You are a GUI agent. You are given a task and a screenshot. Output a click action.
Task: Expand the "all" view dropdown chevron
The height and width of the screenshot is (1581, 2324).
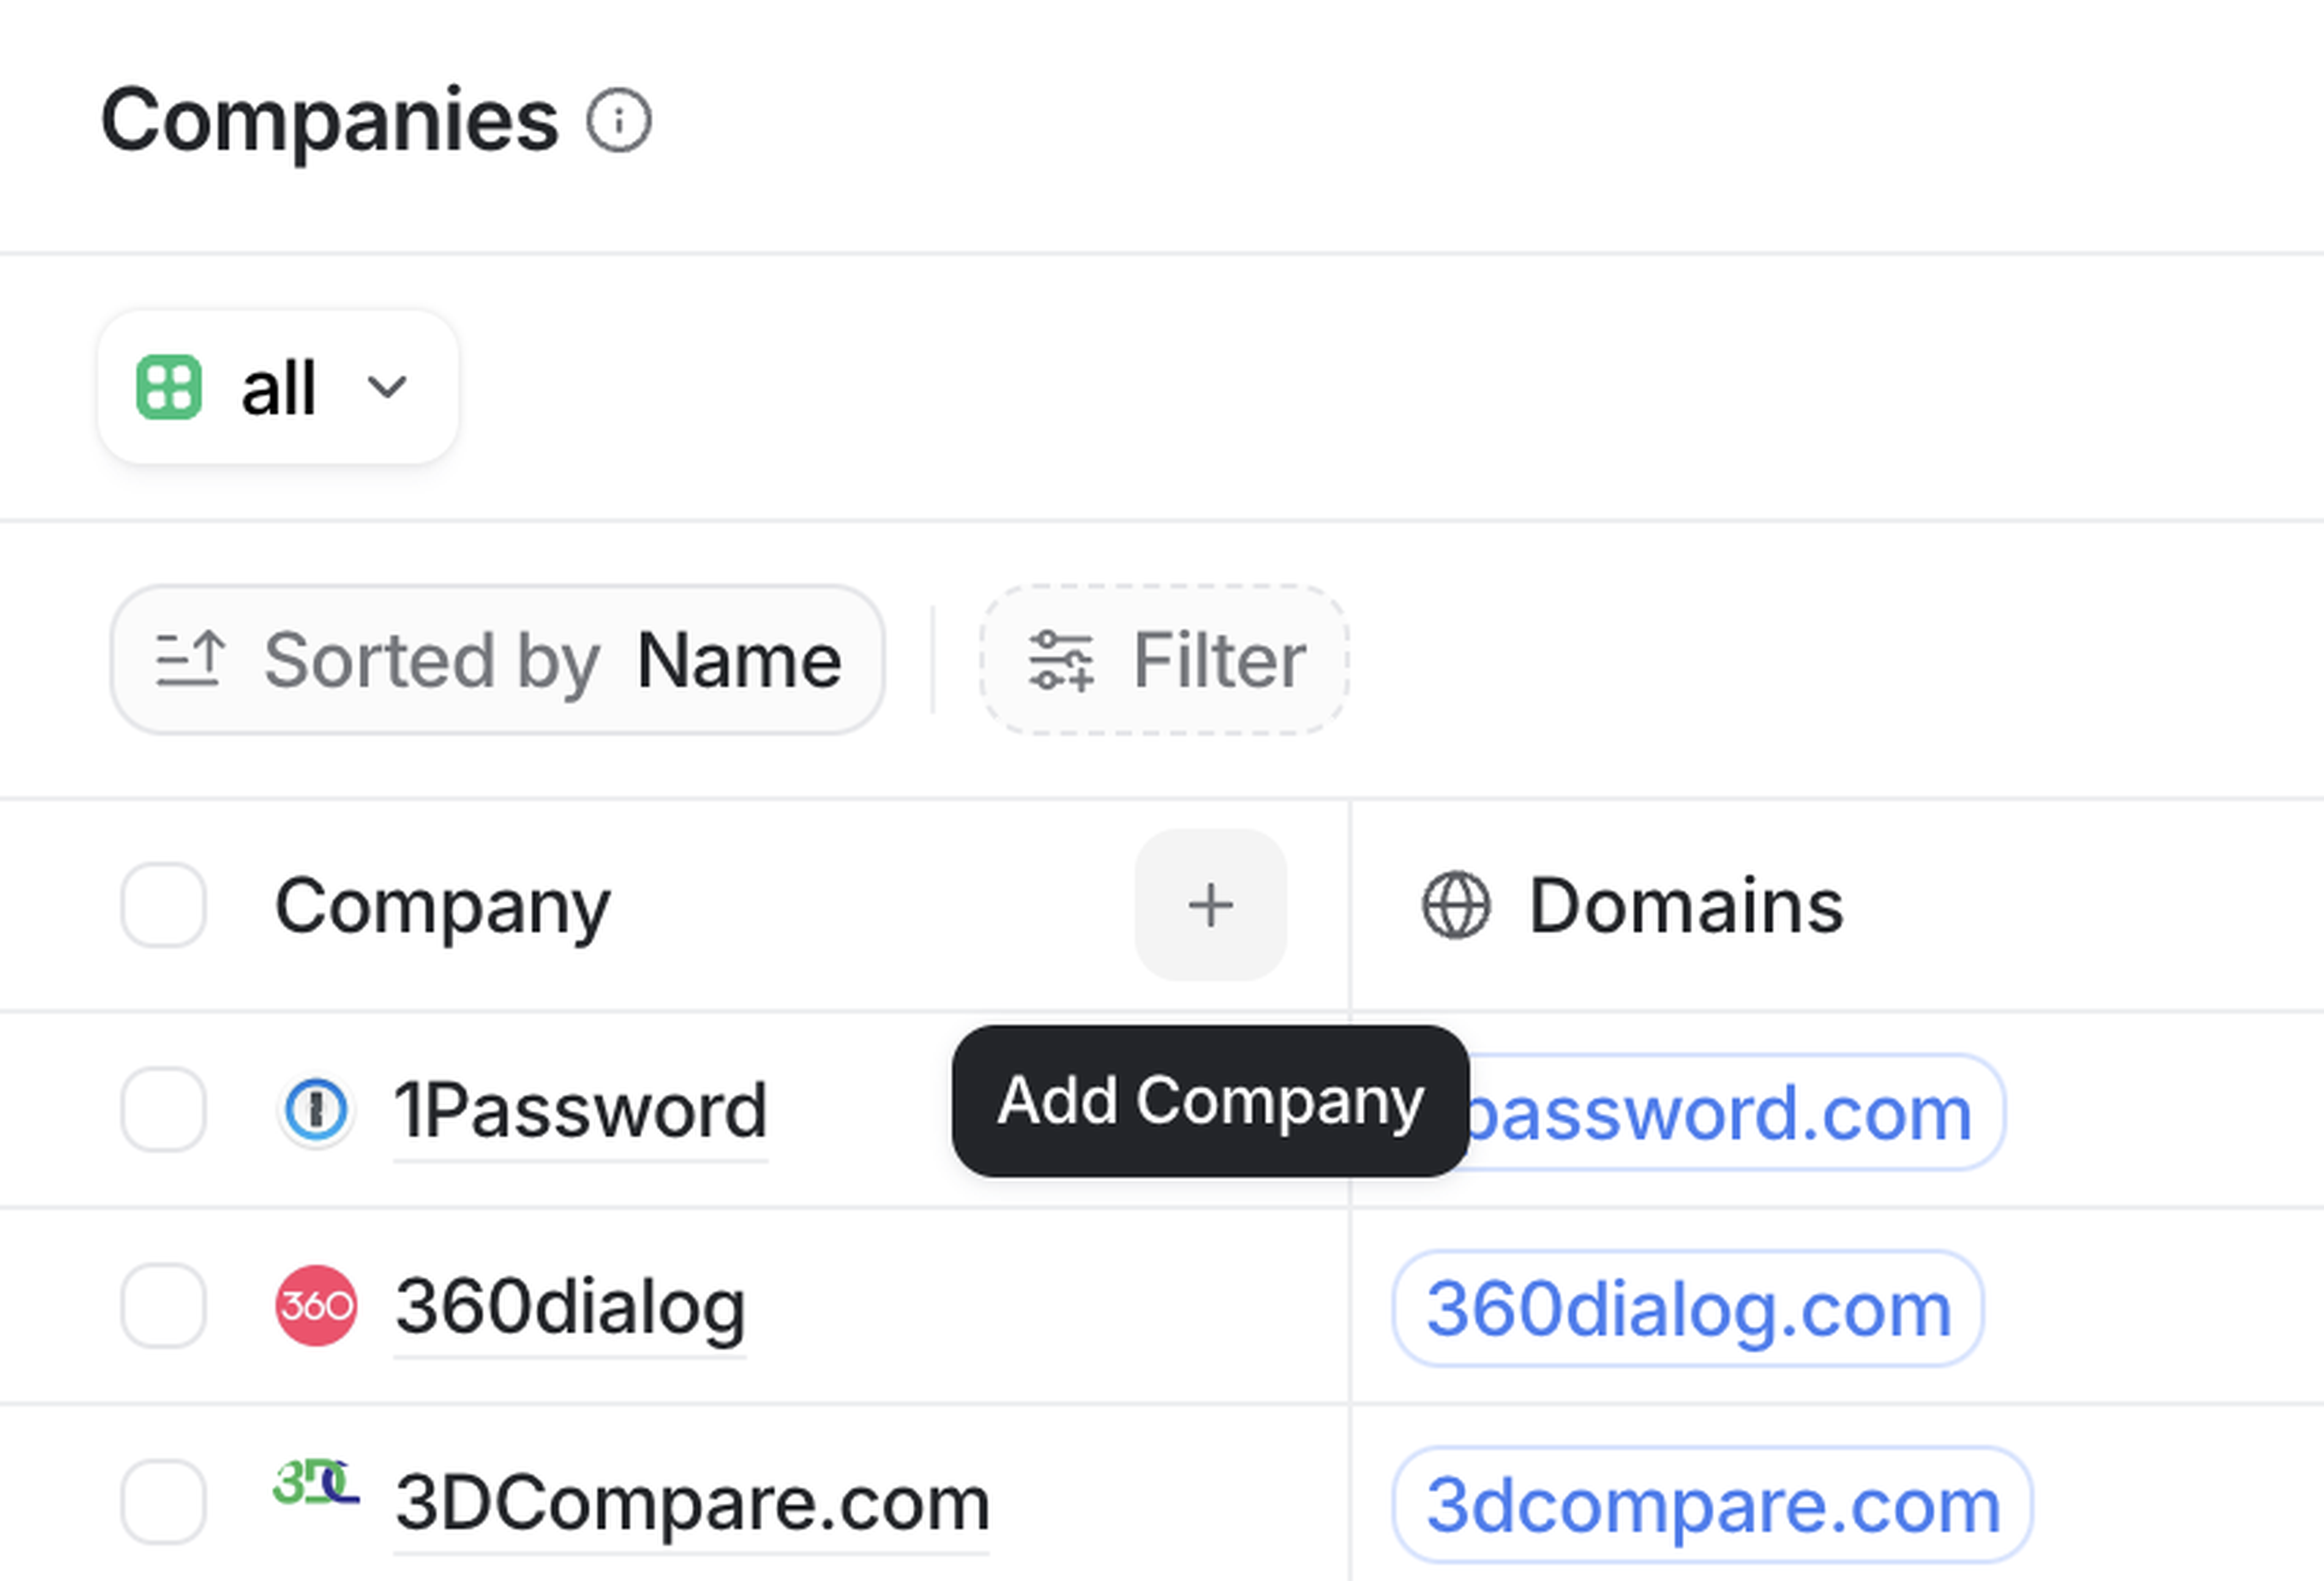click(387, 386)
